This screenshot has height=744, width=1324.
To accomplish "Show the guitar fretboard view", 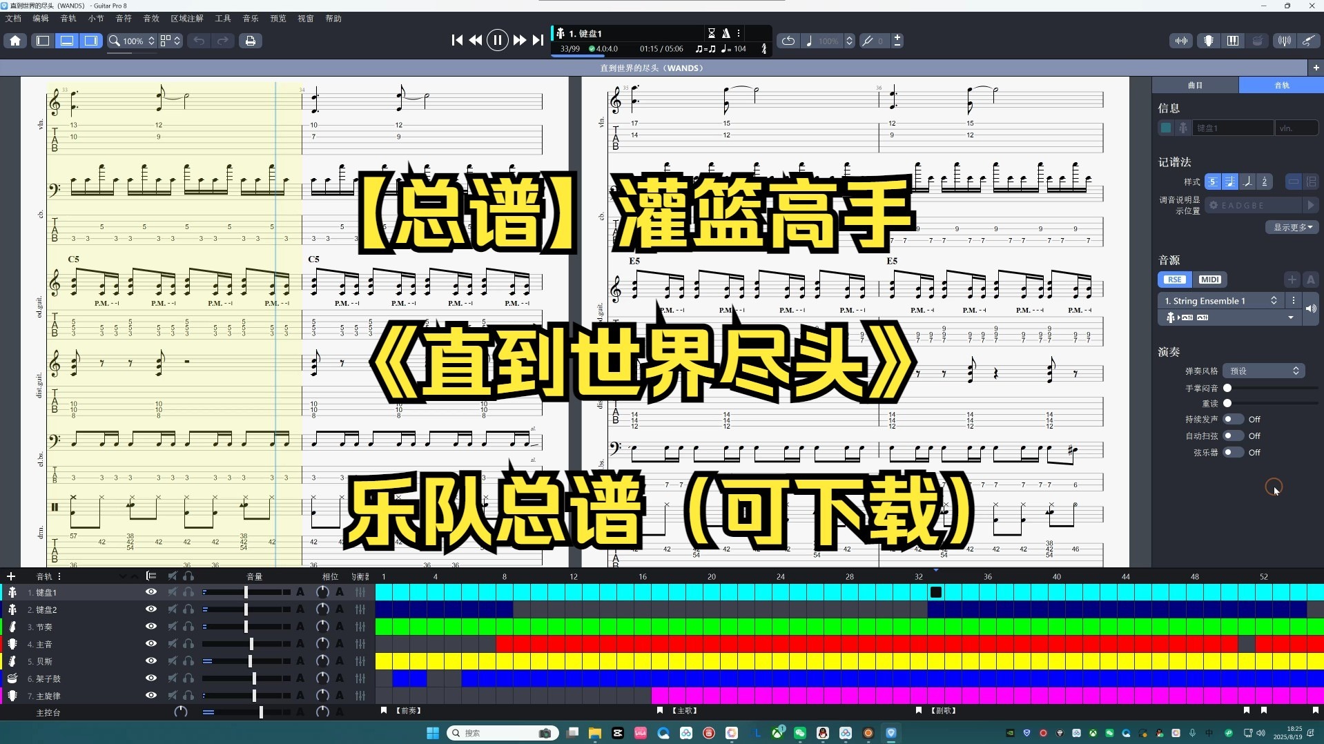I will pos(1208,41).
